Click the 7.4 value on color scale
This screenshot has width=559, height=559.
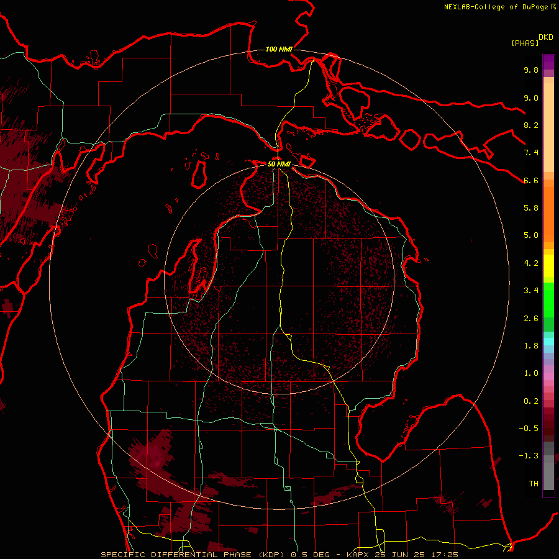pyautogui.click(x=531, y=153)
